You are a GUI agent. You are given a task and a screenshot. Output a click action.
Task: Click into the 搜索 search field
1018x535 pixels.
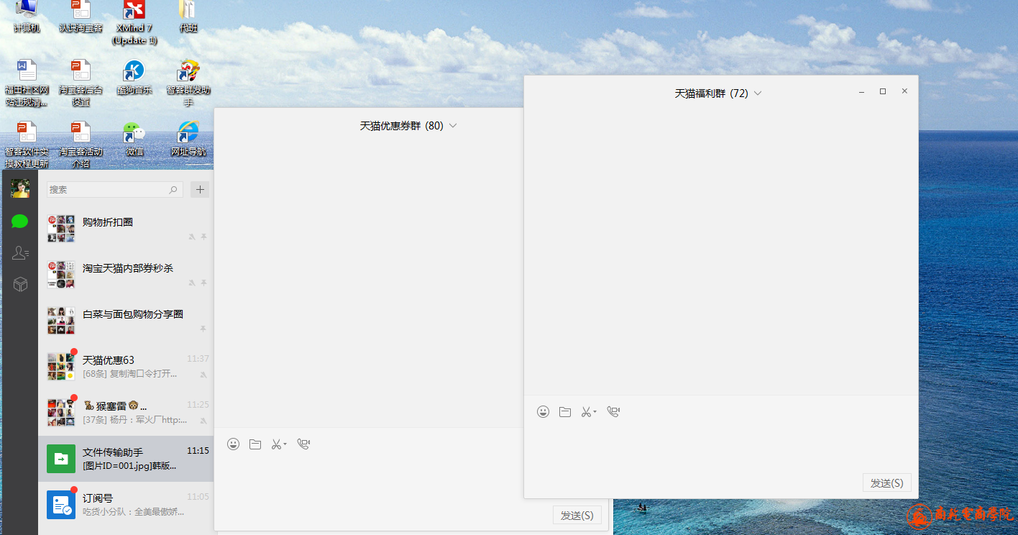click(x=114, y=190)
